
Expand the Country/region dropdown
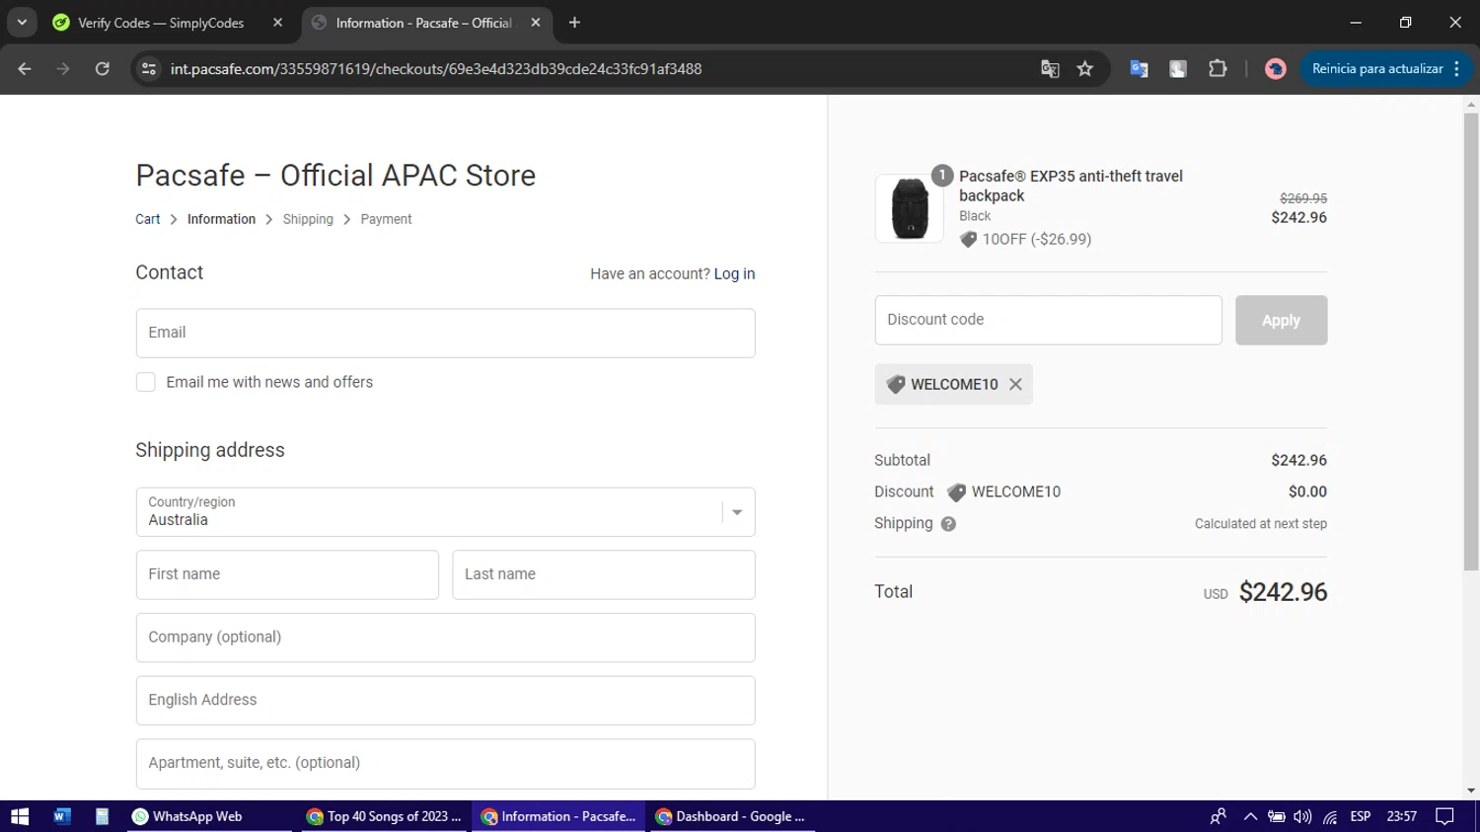tap(445, 512)
